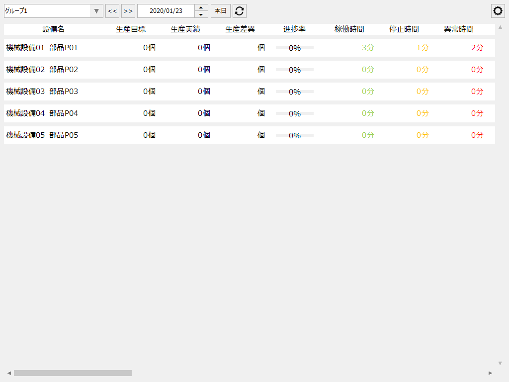Click the date stepper up arrow
509x382 pixels.
pyautogui.click(x=201, y=8)
